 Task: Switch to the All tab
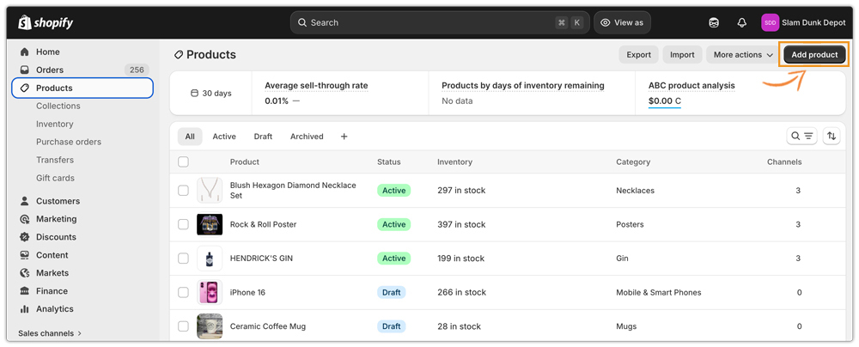(190, 137)
